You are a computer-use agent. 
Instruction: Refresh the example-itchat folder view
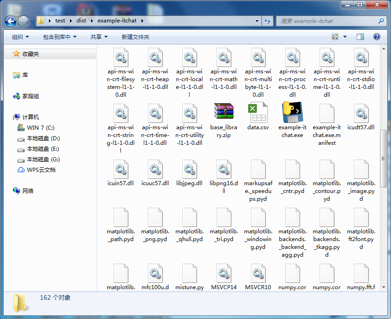click(267, 21)
